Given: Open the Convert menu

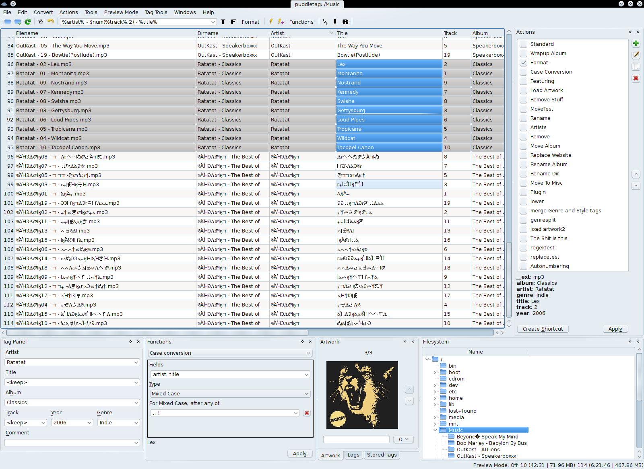Looking at the screenshot, I should [x=43, y=12].
